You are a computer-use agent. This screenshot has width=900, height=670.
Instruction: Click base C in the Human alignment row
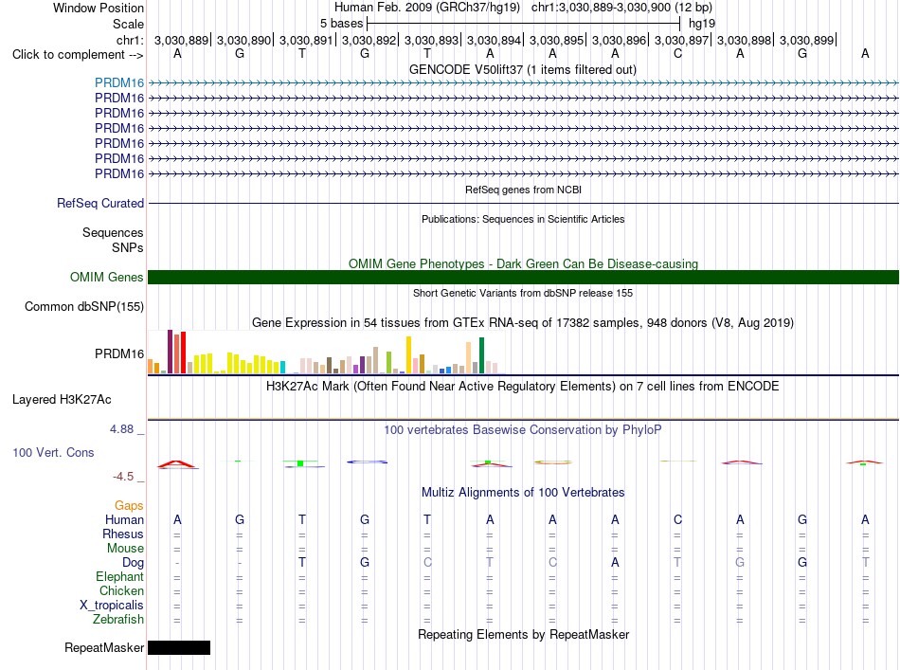[677, 519]
